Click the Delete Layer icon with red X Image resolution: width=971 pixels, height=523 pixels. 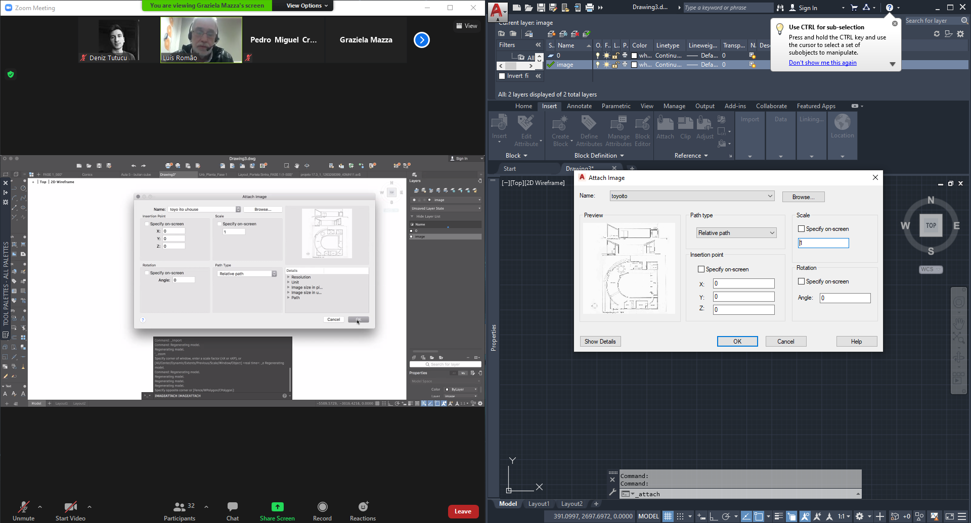[x=575, y=34]
